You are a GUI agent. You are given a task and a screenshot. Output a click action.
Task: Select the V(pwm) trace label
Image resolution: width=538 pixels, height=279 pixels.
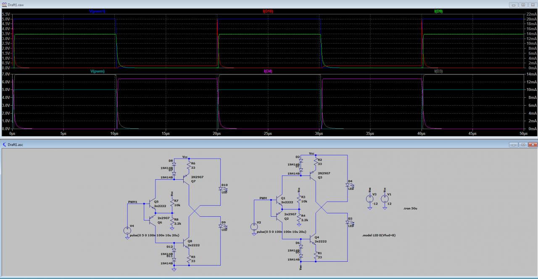pos(97,72)
